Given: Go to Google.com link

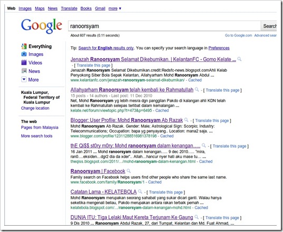Looking at the screenshot, I should (238, 35).
